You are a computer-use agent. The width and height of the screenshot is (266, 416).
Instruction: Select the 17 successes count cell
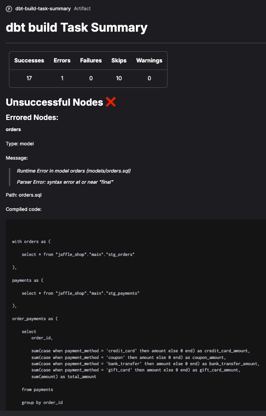click(x=29, y=78)
